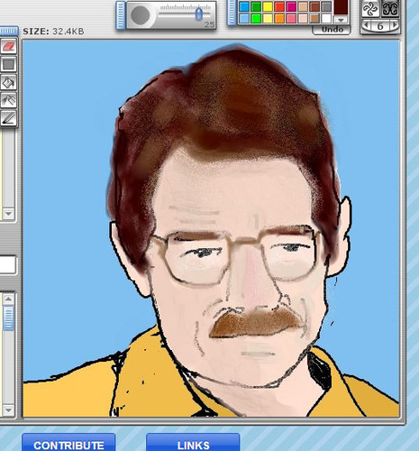Click the gray round brush preview
Viewport: 419px width, 451px height.
tap(140, 15)
